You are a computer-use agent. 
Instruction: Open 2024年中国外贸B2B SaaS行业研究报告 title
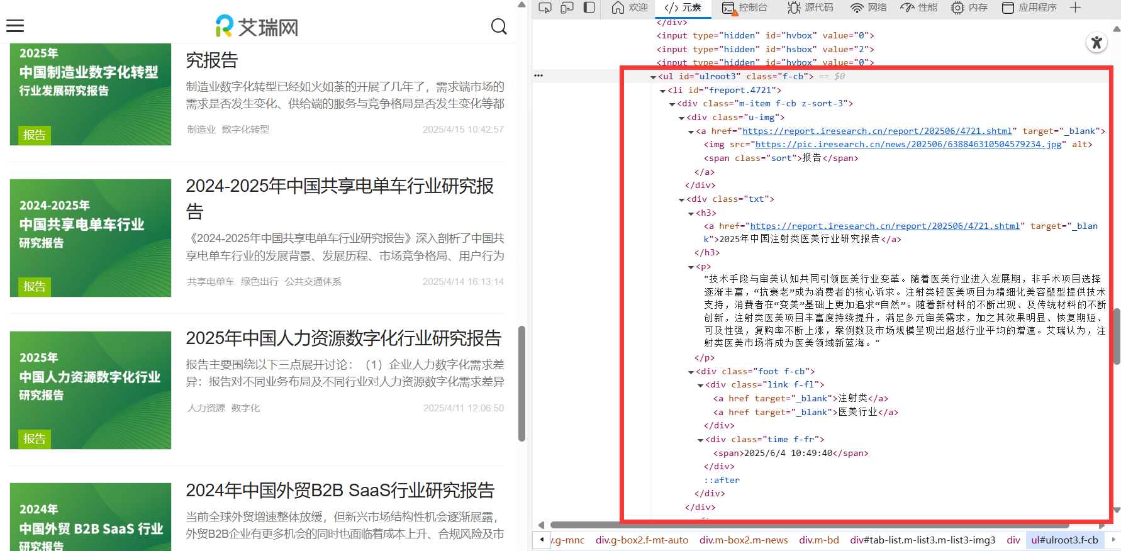tap(340, 490)
